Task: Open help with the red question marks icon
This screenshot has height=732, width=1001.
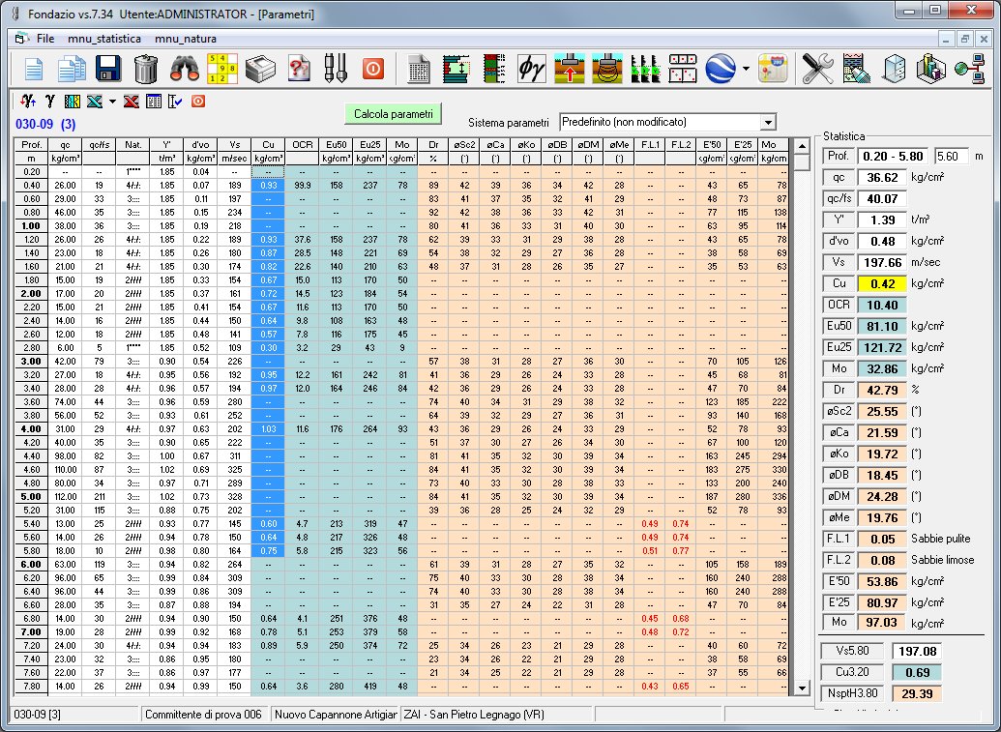Action: point(299,69)
